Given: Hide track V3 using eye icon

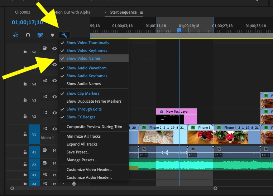Looking at the screenshot, I should coord(54,97).
